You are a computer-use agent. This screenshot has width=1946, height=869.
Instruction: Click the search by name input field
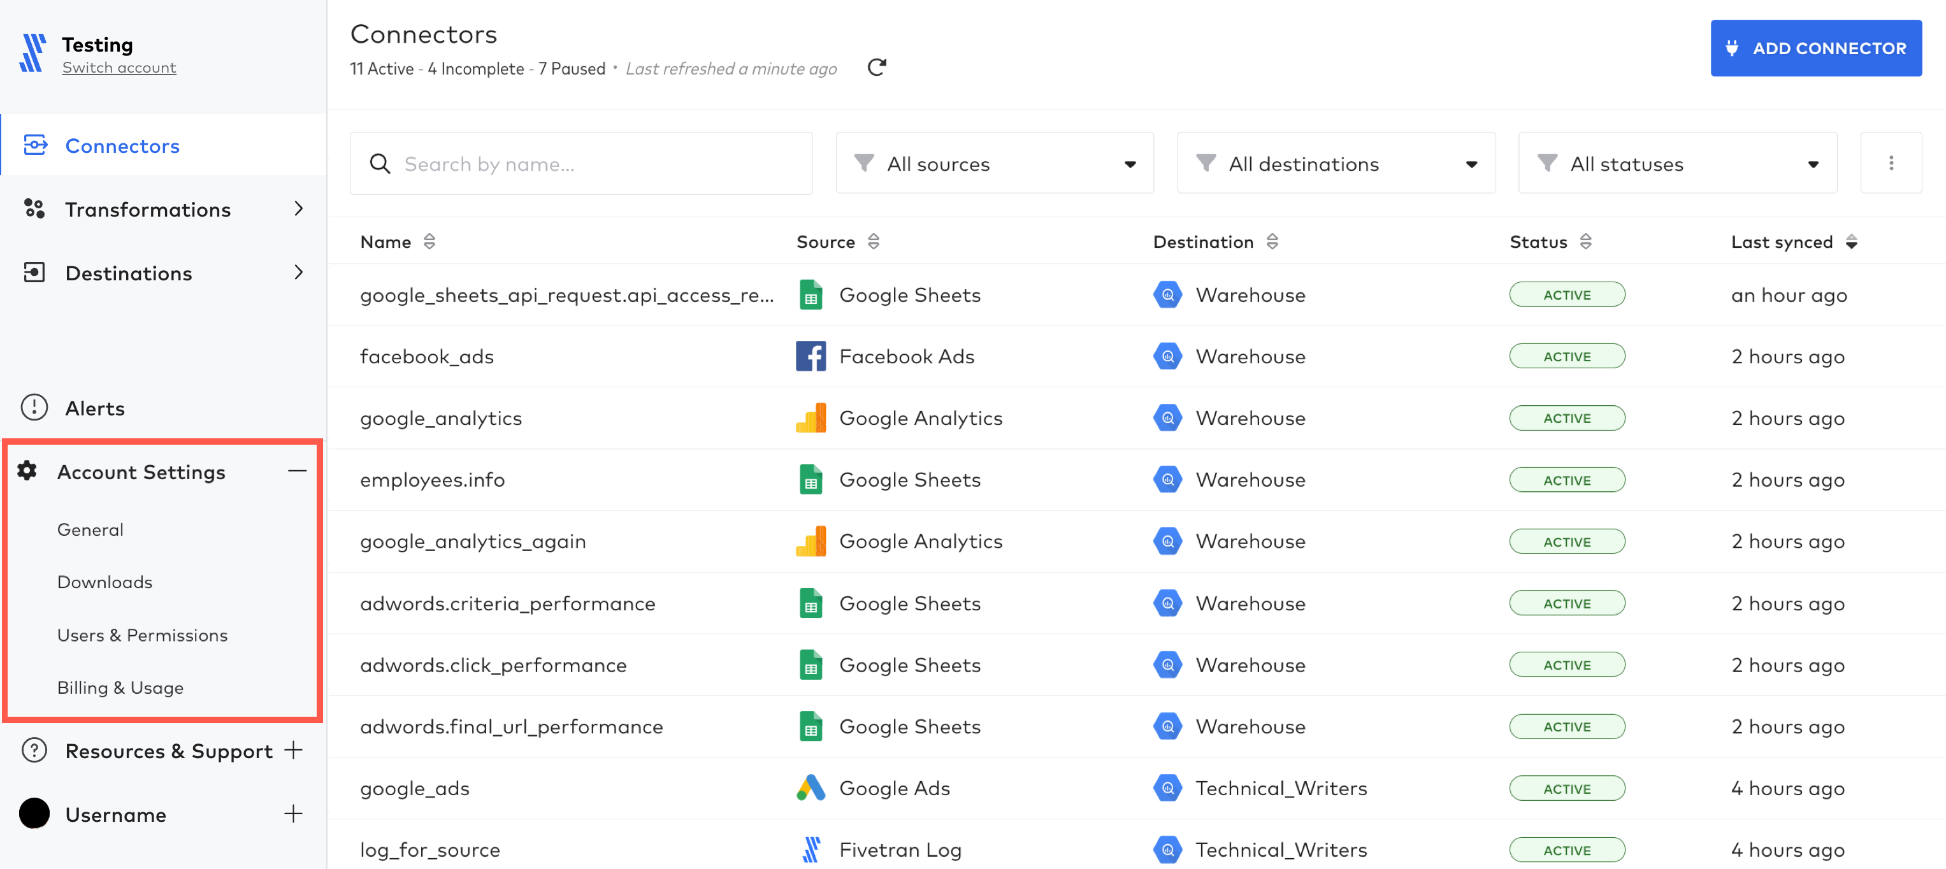(583, 164)
